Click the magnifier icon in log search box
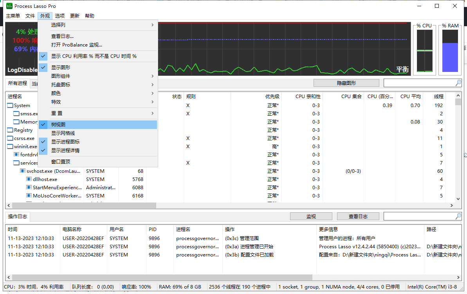 458,216
